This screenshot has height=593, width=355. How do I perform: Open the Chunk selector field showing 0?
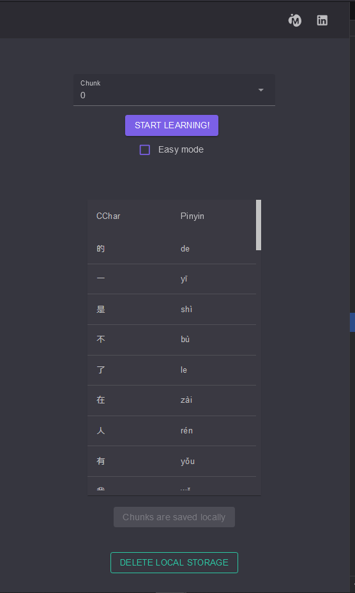(x=174, y=90)
